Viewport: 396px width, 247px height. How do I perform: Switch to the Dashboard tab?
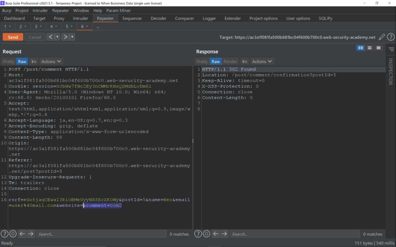(15, 18)
